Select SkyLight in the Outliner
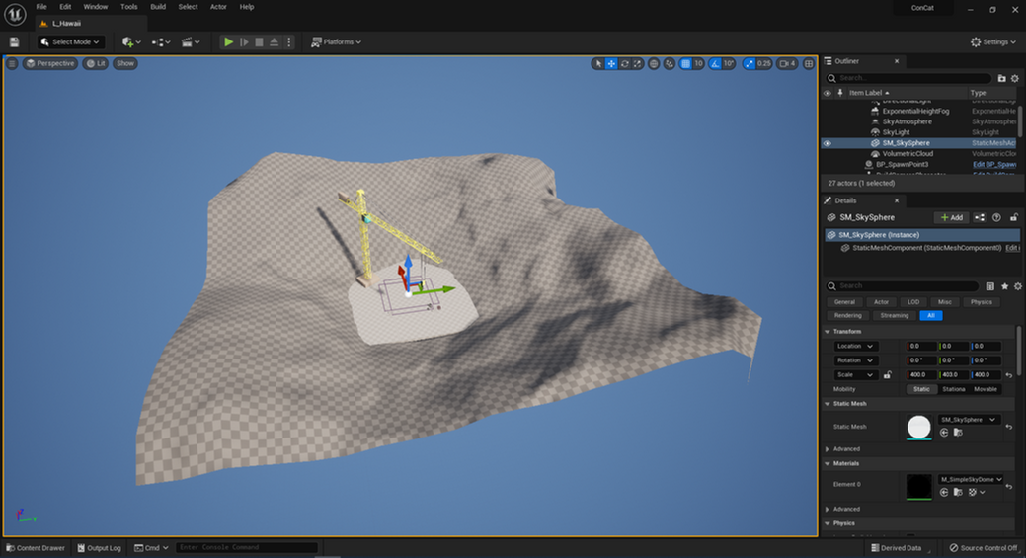 (896, 132)
